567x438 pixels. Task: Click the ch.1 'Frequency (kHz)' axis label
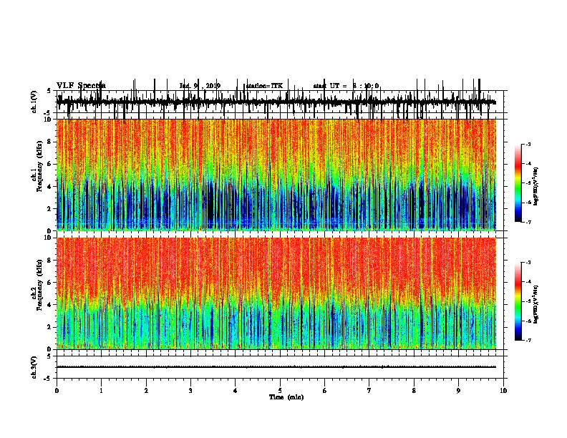(x=39, y=166)
